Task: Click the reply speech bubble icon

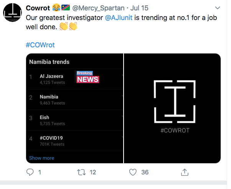Action: pyautogui.click(x=30, y=172)
